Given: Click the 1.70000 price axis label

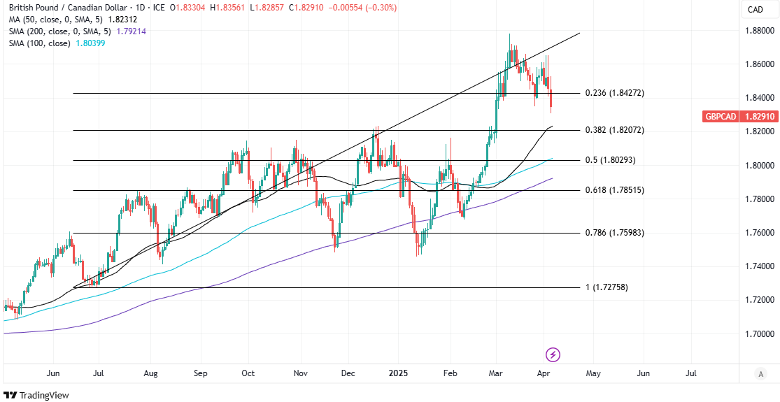Looking at the screenshot, I should click(x=759, y=334).
